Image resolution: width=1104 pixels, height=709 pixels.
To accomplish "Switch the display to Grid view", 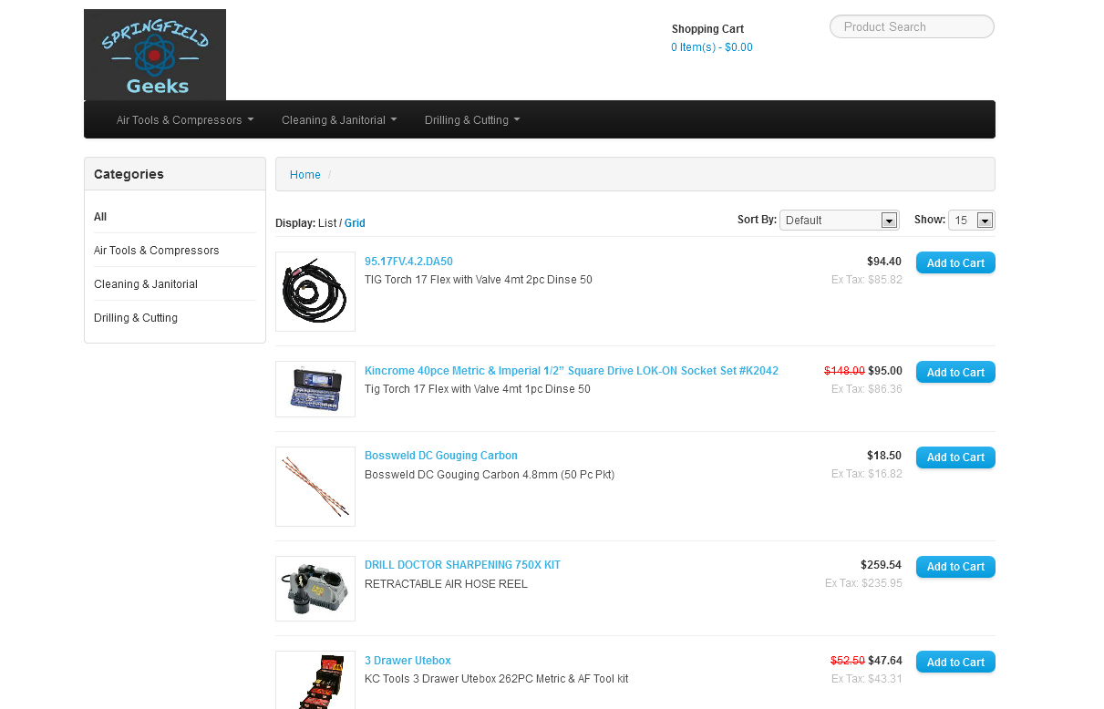I will 354,222.
